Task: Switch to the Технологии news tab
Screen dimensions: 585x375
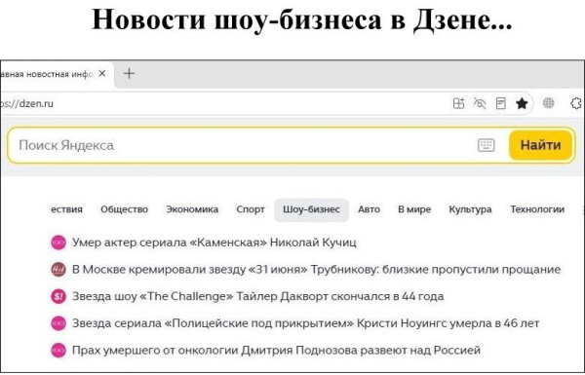Action: pos(537,209)
